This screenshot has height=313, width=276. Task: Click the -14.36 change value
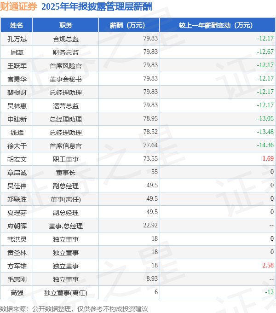pos(265,145)
